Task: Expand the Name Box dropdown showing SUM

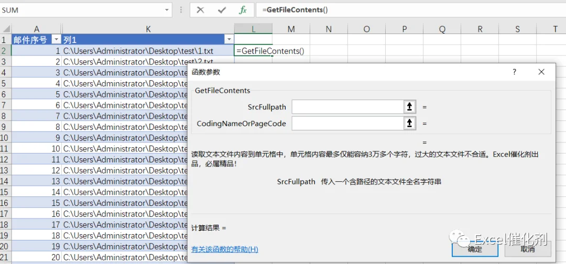Action: (167, 10)
